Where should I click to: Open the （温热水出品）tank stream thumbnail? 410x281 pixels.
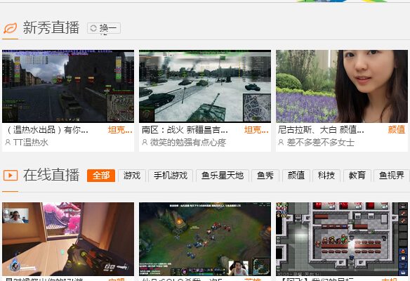[x=68, y=86]
